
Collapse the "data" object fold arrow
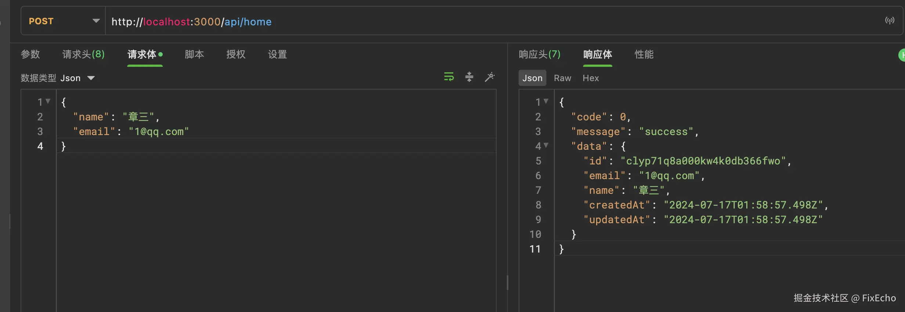[546, 145]
